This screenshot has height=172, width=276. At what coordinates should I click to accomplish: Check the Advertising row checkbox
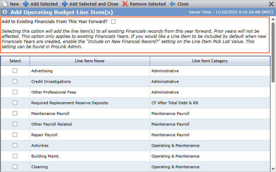click(15, 71)
